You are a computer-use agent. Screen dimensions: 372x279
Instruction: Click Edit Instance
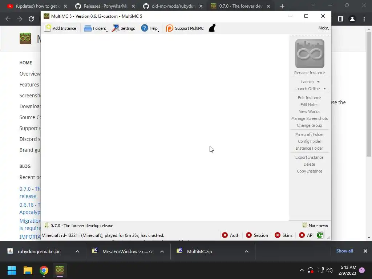tap(310, 98)
